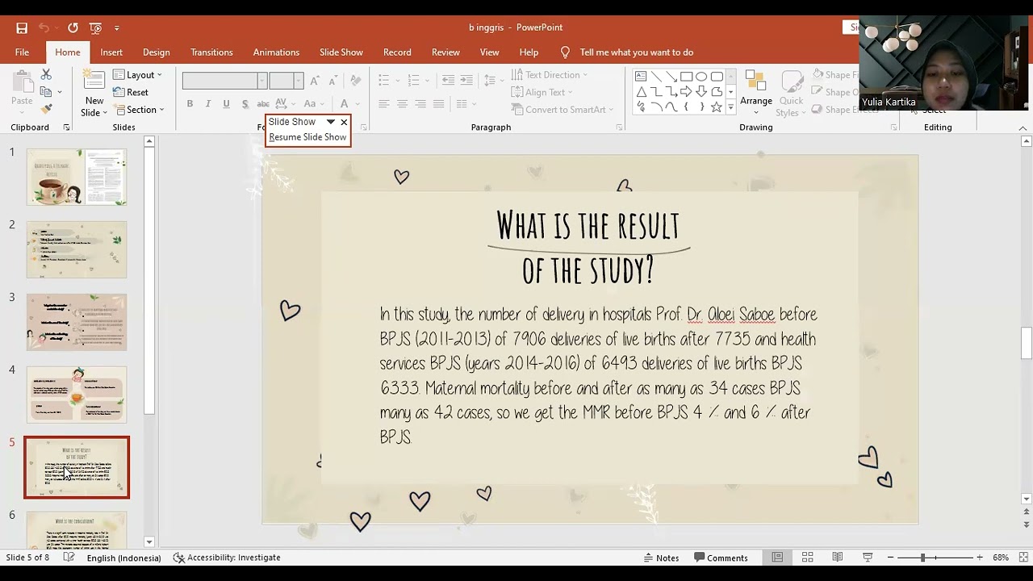
Task: Click the Save icon in title bar
Action: tap(22, 27)
